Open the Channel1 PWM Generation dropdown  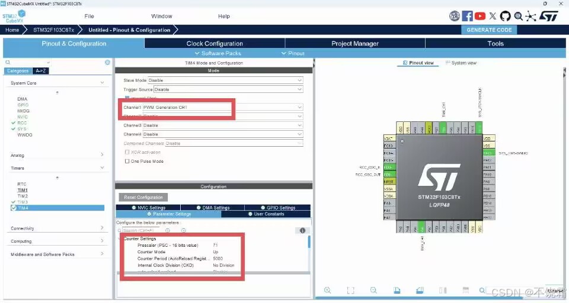pyautogui.click(x=223, y=107)
